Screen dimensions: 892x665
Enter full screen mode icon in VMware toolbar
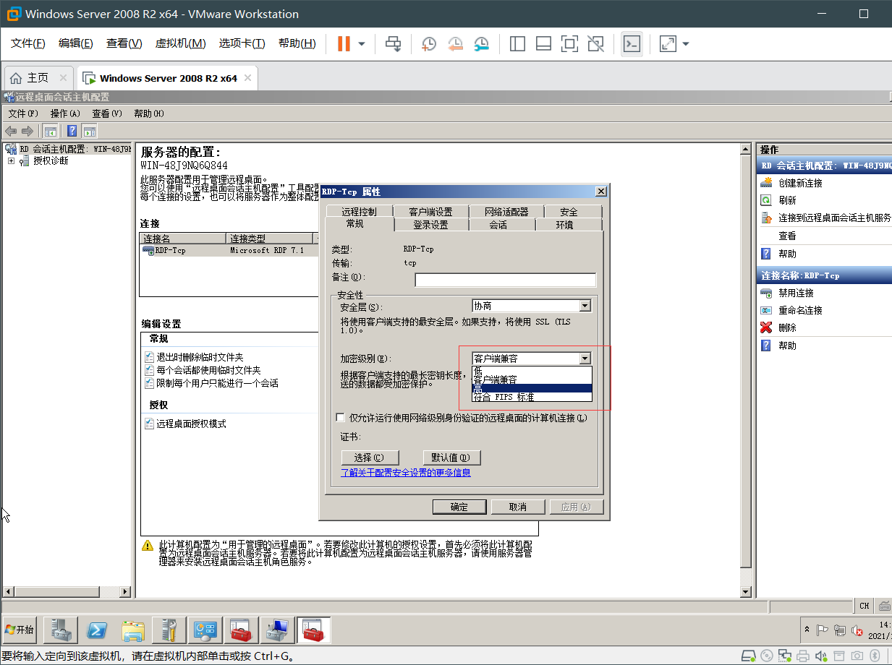click(x=569, y=44)
